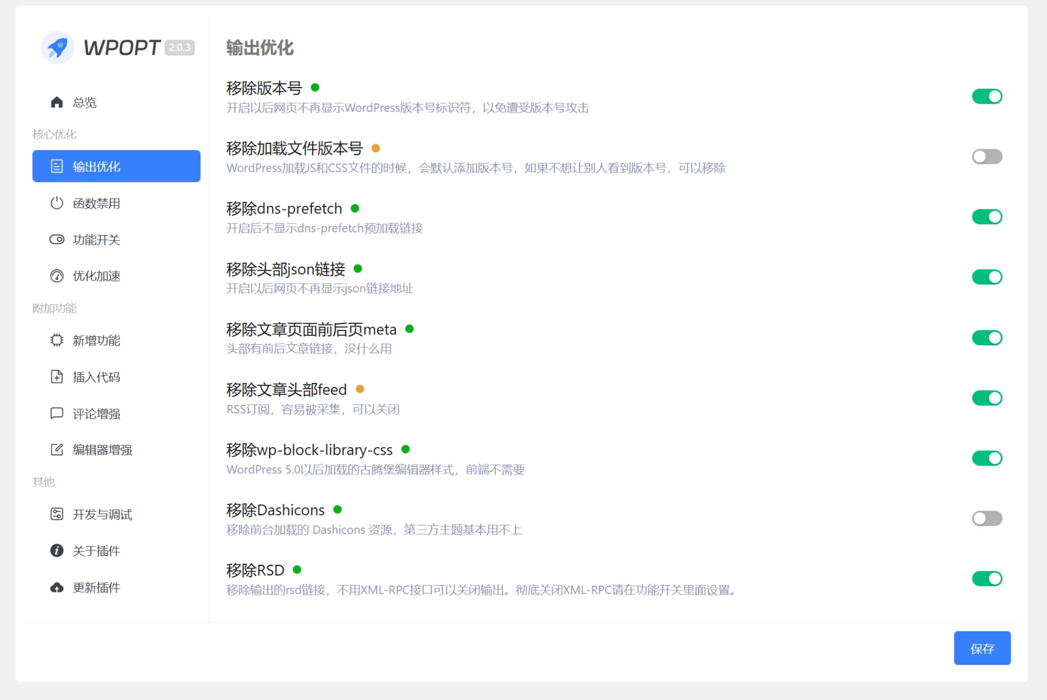Switch off 移除文章头部feed toggle

pos(986,398)
